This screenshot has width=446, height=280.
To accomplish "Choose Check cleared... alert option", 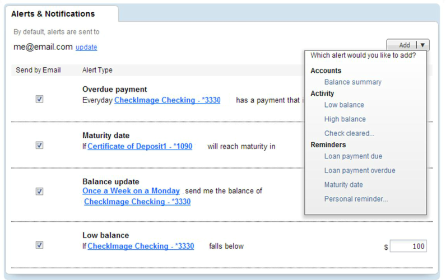I will (349, 134).
